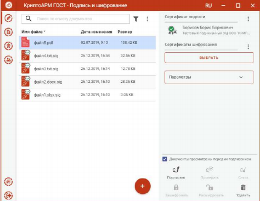Click the date 26.12.2019, 16:54

pyautogui.click(x=95, y=55)
